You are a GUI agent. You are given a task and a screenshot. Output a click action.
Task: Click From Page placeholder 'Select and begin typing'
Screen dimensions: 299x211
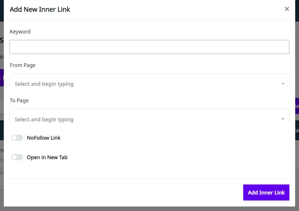point(44,84)
